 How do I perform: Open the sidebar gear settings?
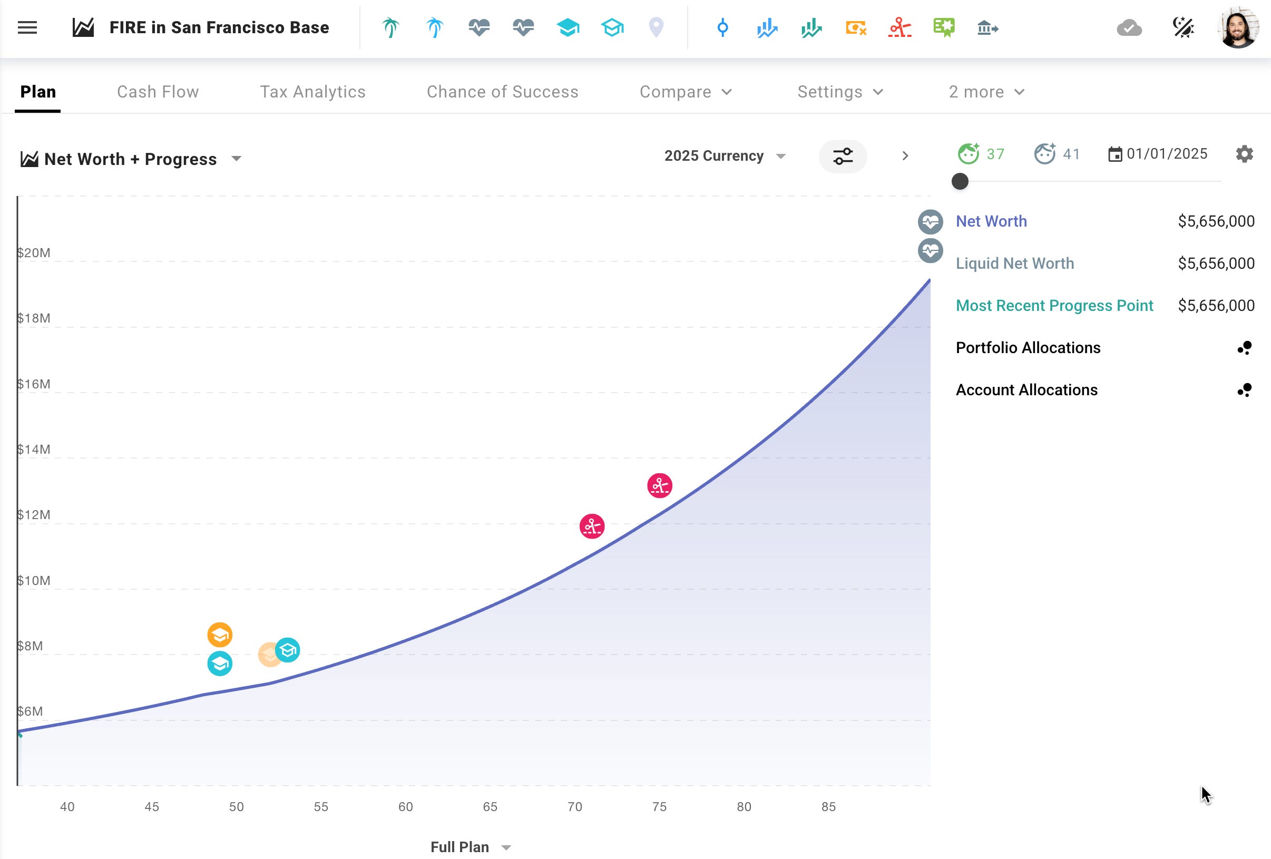point(1244,154)
